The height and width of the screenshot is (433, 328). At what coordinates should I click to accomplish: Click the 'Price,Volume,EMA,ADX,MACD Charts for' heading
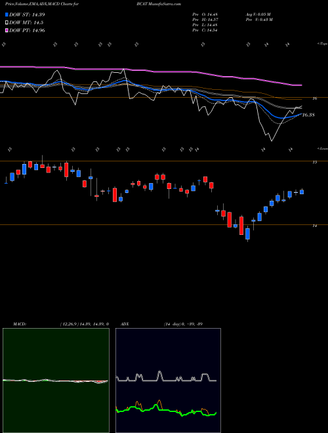(x=42, y=4)
